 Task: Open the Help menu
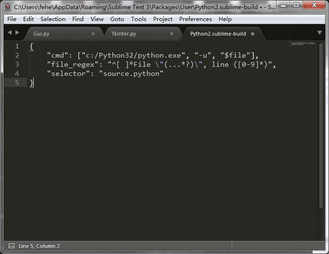pyautogui.click(x=225, y=19)
